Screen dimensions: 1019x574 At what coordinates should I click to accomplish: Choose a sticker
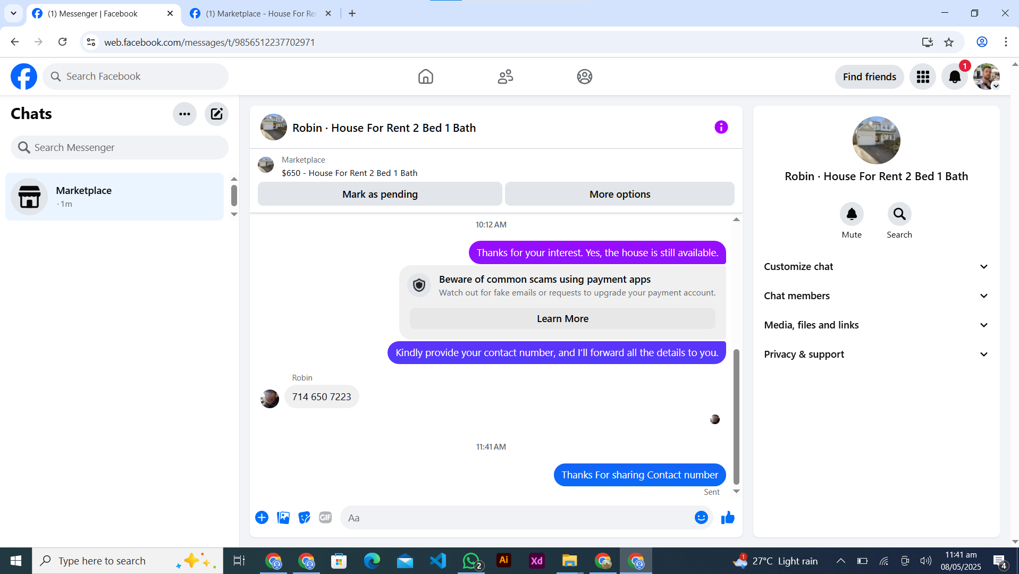tap(304, 518)
